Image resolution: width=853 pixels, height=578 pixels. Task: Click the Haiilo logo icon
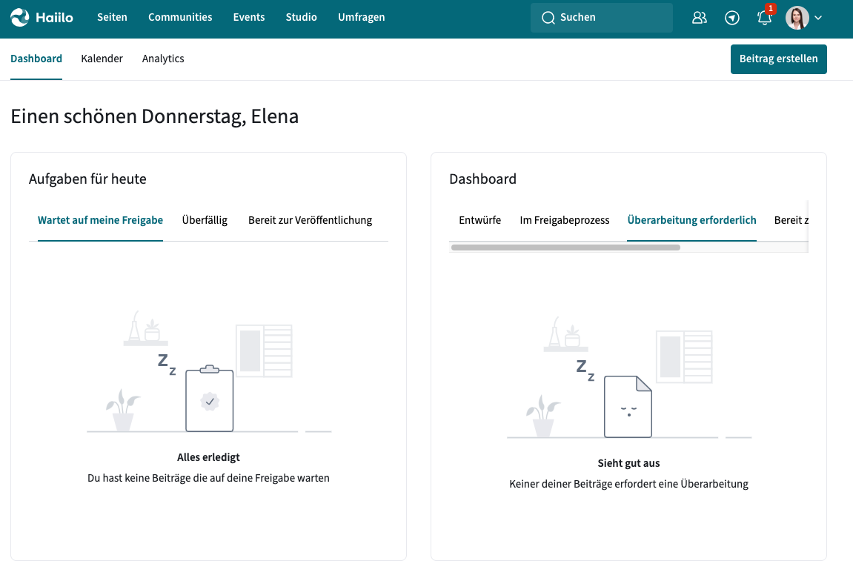pyautogui.click(x=20, y=18)
